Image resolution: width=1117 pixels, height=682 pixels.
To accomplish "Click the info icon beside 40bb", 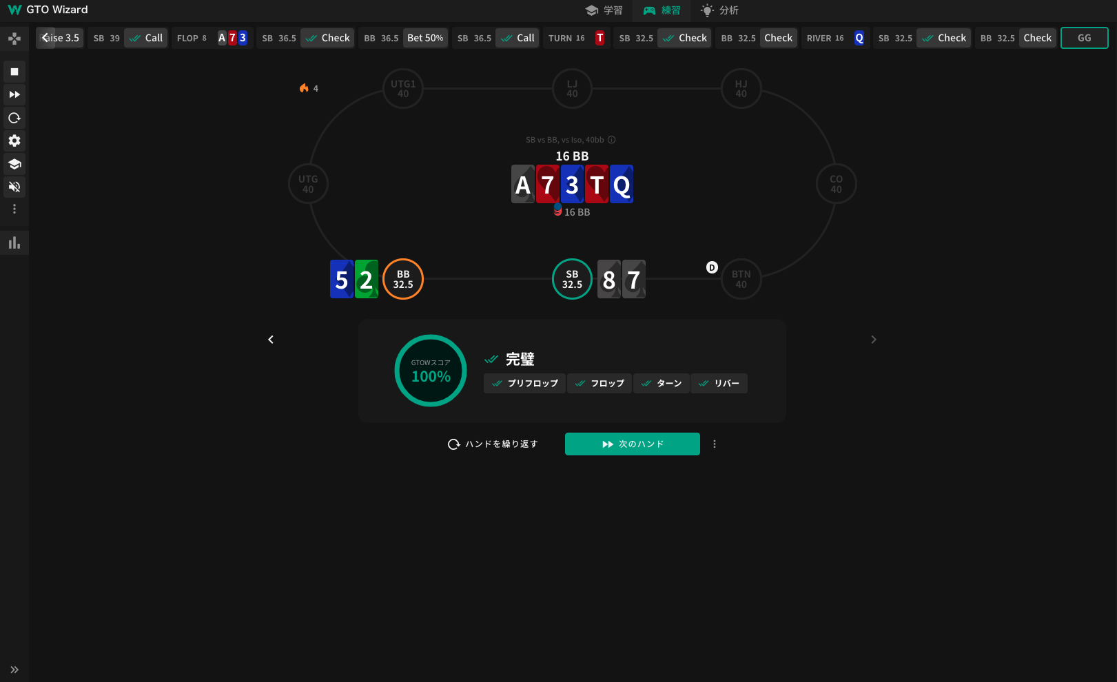I will (611, 140).
